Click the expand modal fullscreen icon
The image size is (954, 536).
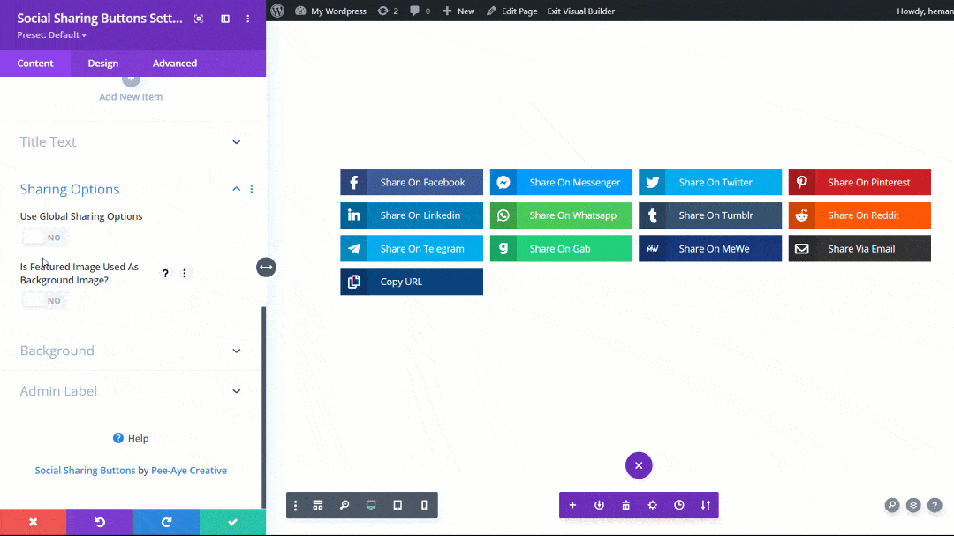coord(199,19)
